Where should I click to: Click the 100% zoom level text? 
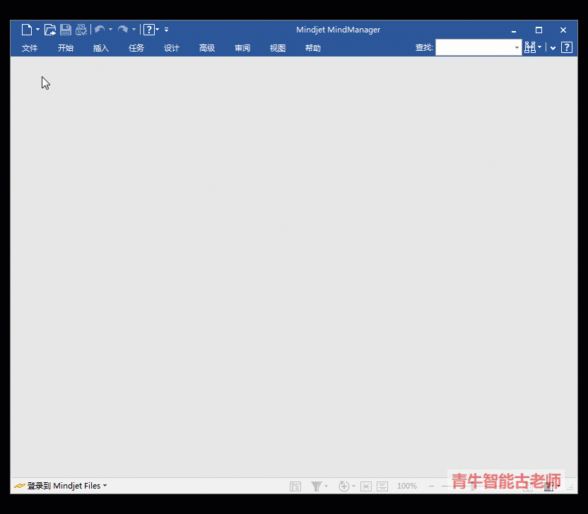pyautogui.click(x=407, y=486)
